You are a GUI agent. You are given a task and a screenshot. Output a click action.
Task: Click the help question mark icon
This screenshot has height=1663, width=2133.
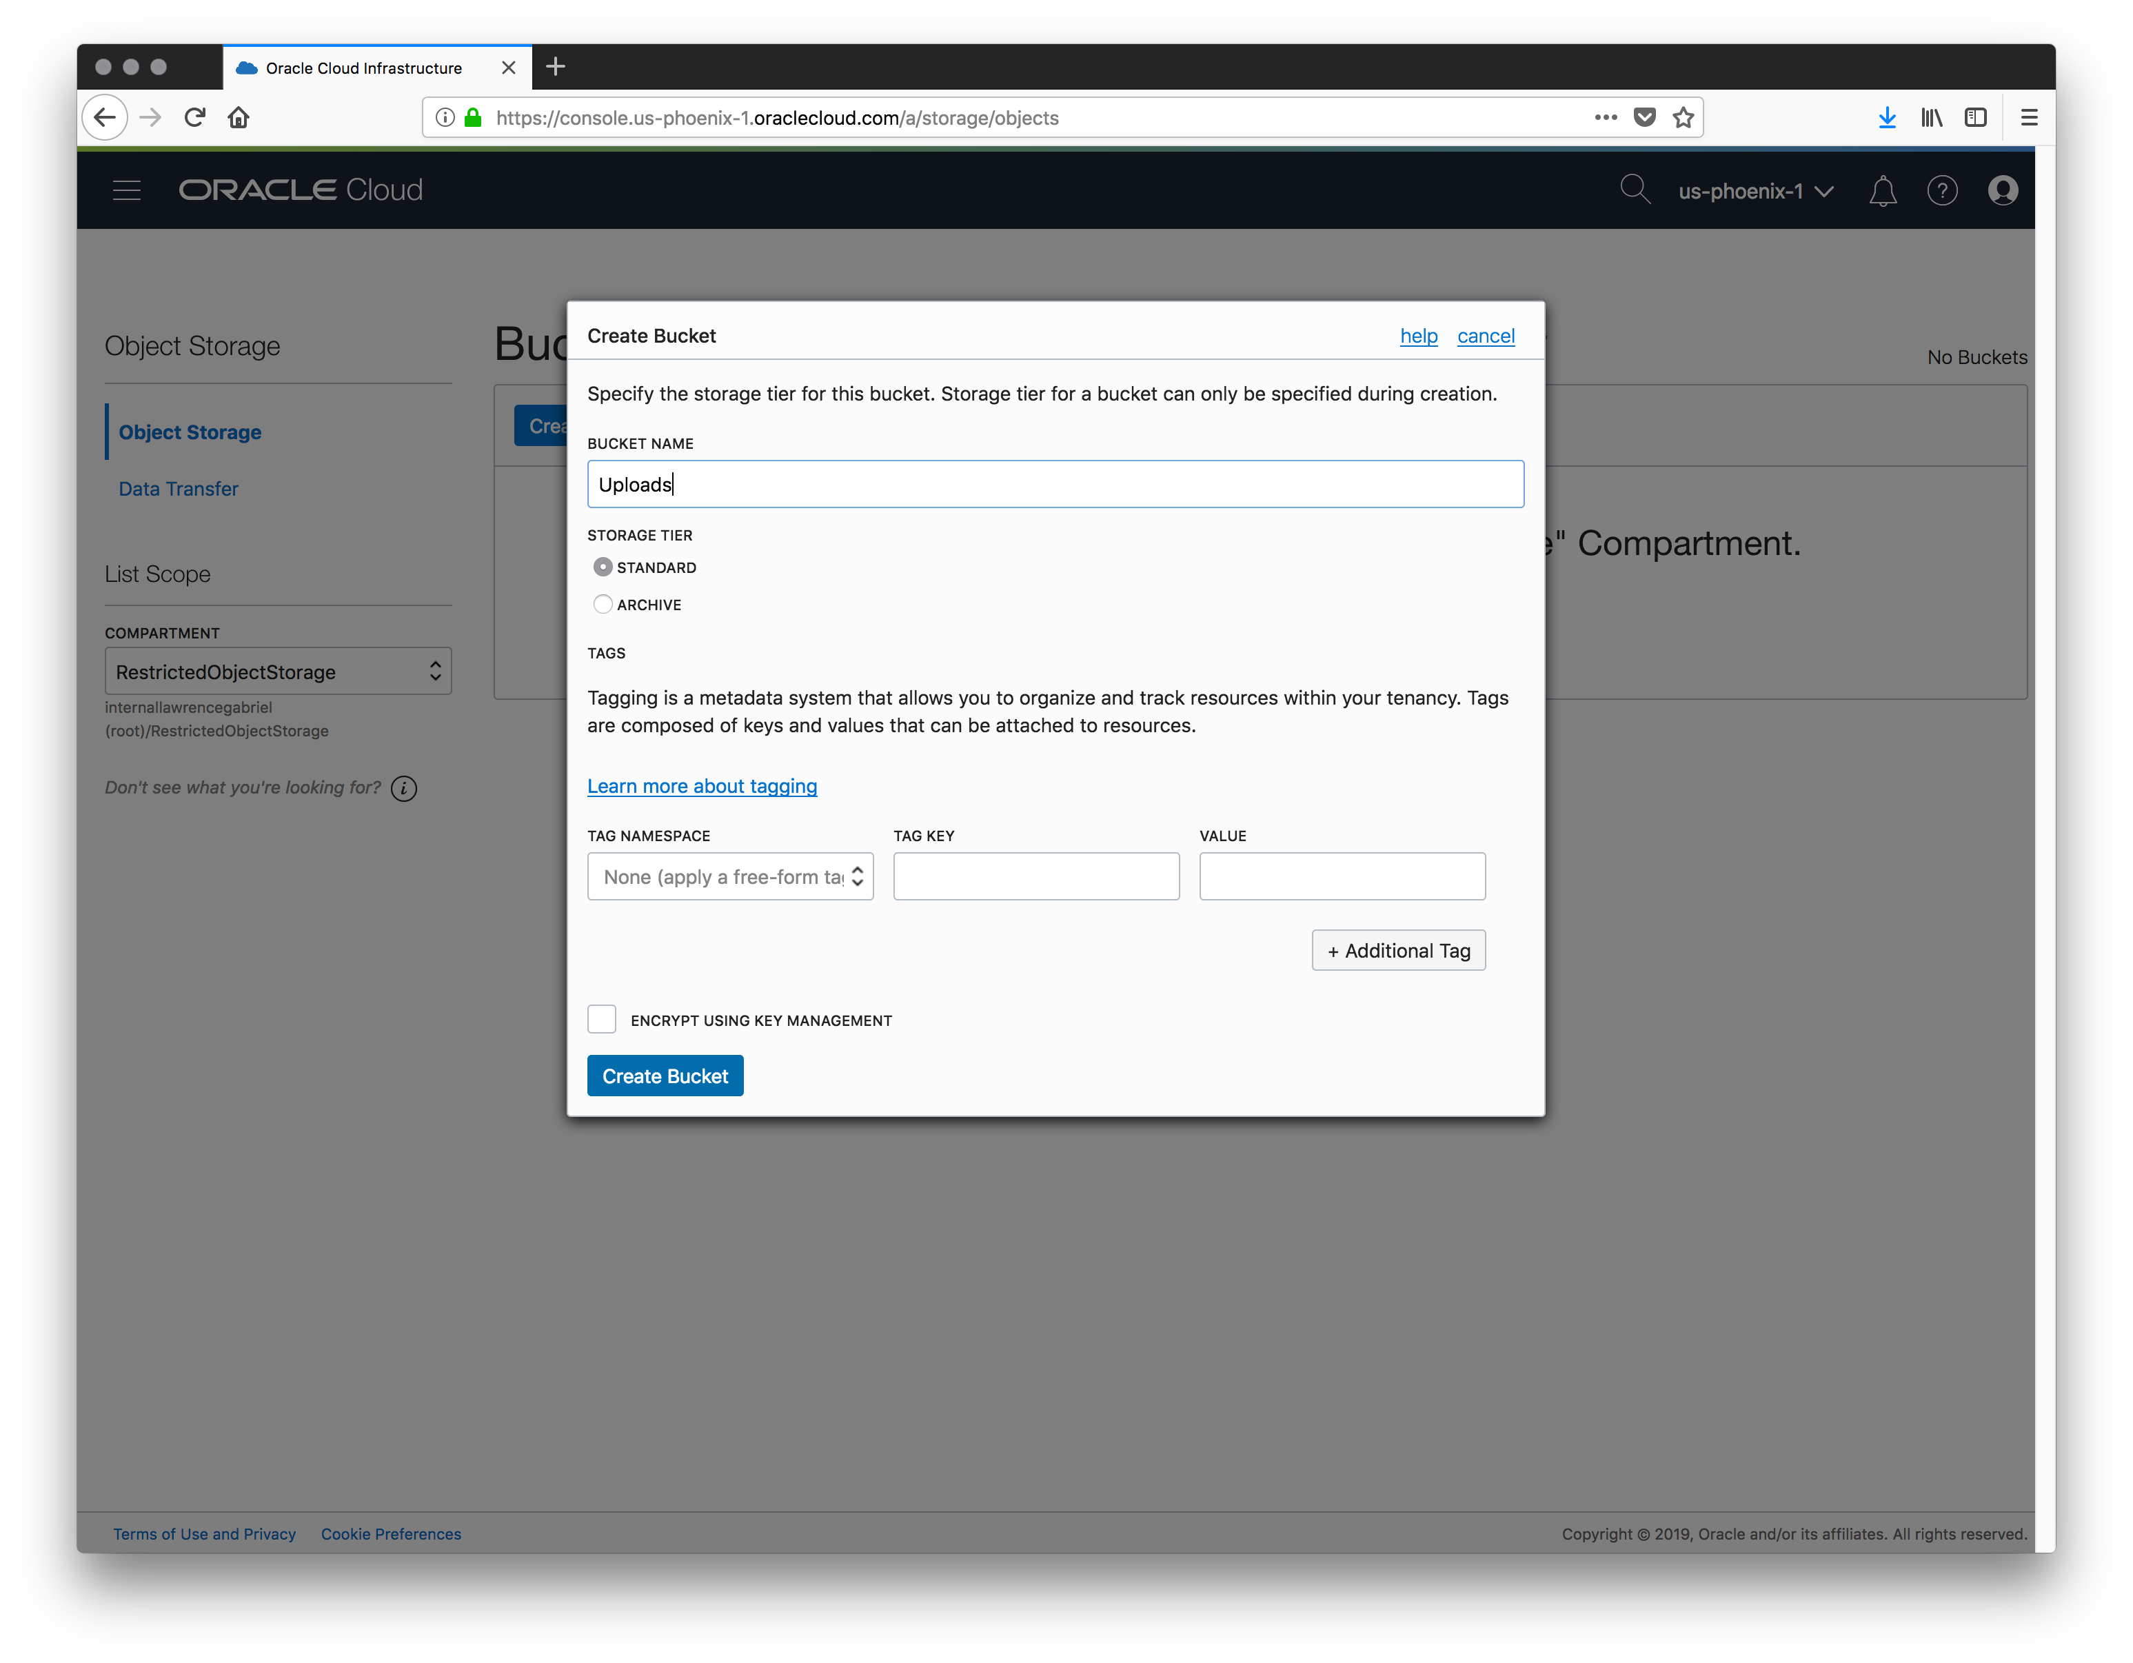click(x=1941, y=190)
